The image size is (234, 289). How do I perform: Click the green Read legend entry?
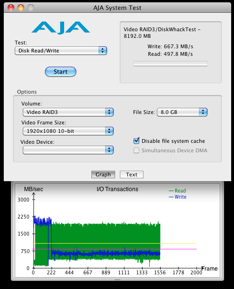tap(177, 191)
